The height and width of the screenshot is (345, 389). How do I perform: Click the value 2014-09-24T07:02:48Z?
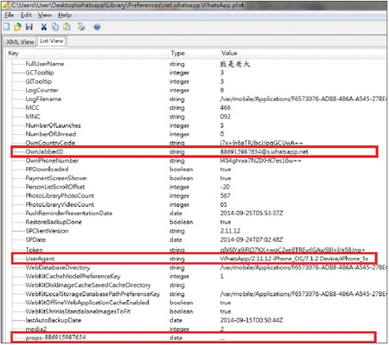[252, 240]
